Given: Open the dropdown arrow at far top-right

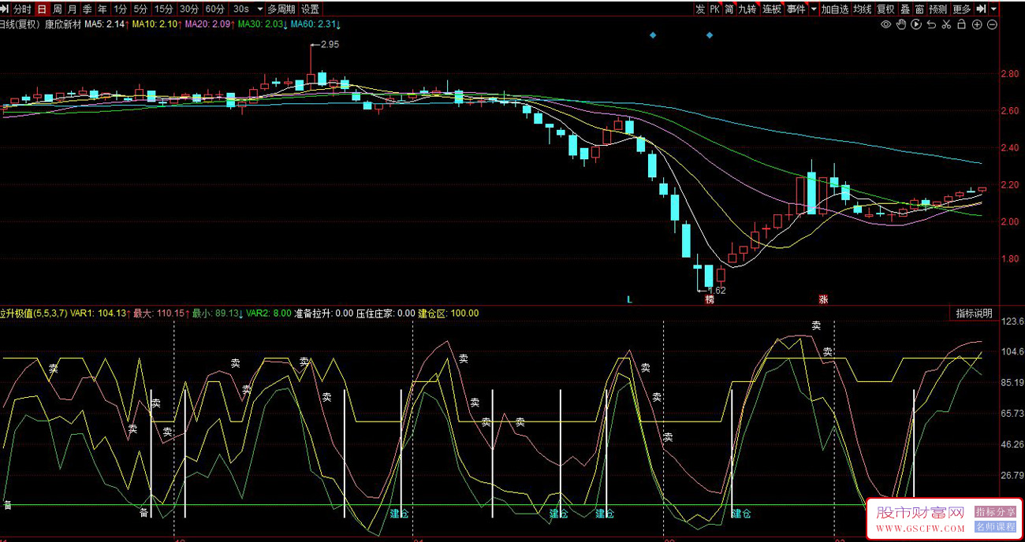Looking at the screenshot, I should [993, 9].
